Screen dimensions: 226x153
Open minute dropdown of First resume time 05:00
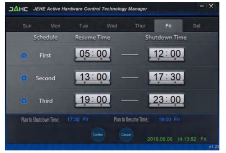tap(101, 59)
